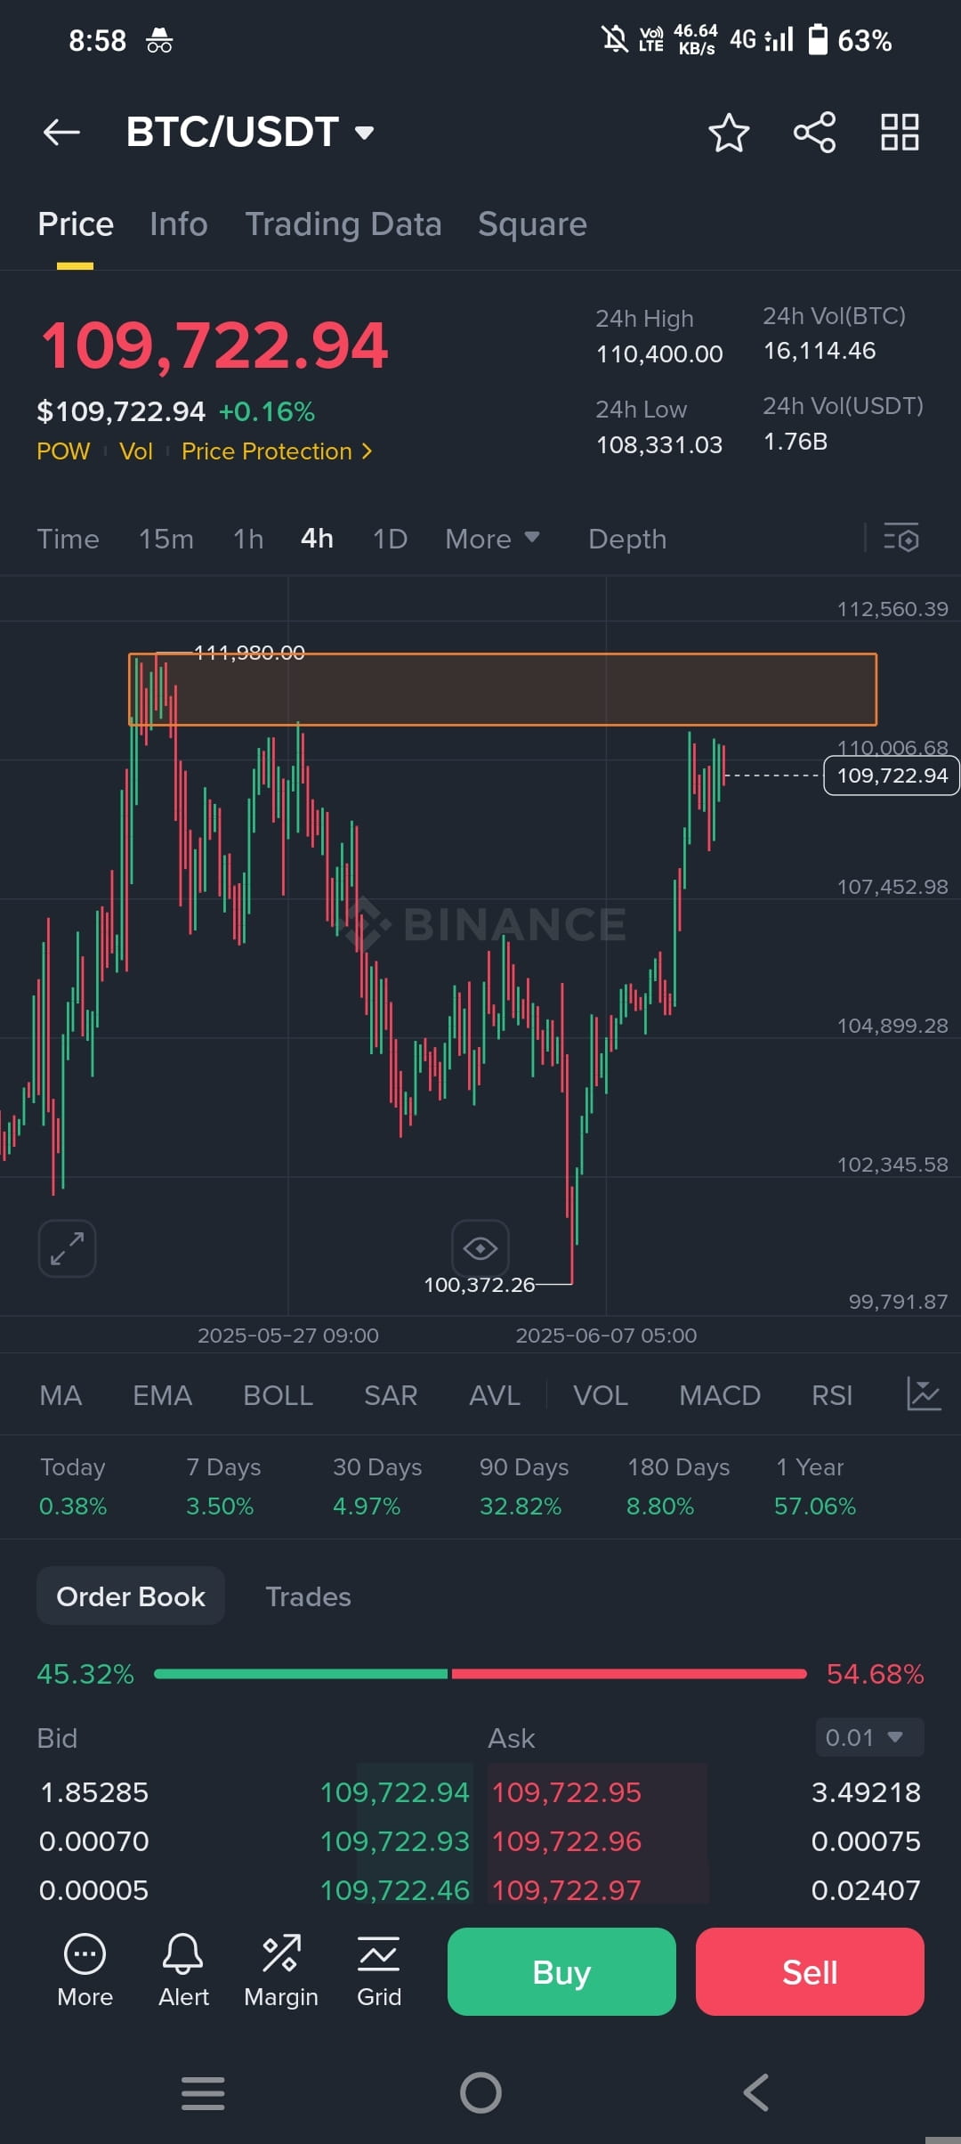Switch to Trading Data tab
The image size is (961, 2144).
[343, 224]
